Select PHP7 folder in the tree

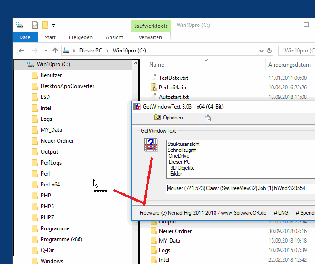pos(47,217)
